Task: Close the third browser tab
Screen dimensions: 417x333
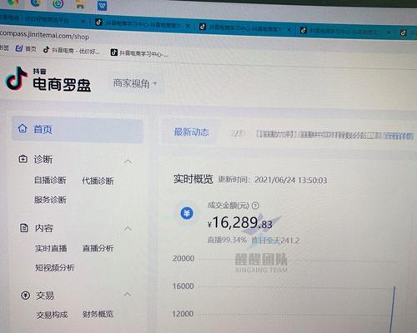Action: pyautogui.click(x=289, y=29)
